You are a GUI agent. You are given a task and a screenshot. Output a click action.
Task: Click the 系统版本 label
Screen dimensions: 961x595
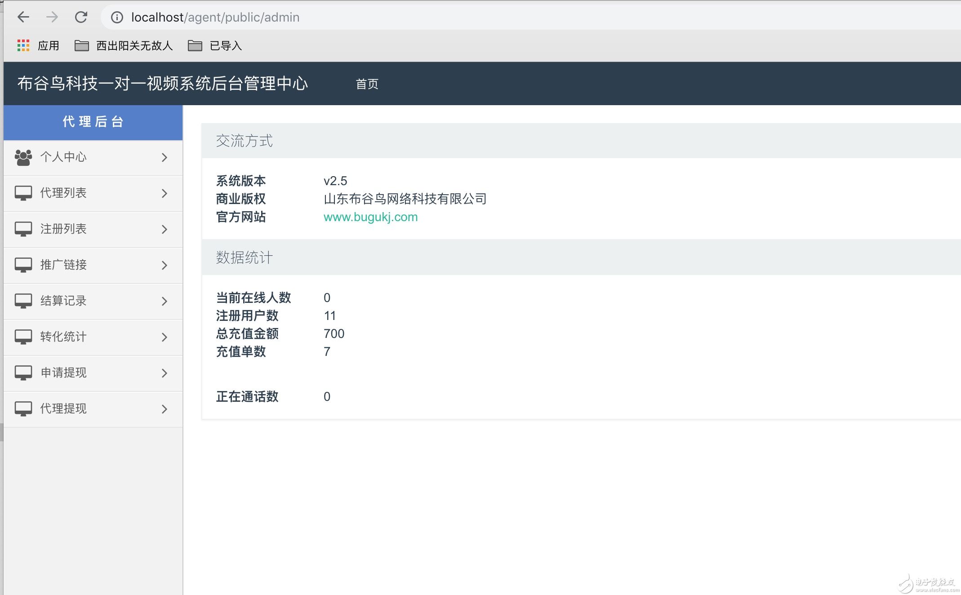tap(241, 181)
